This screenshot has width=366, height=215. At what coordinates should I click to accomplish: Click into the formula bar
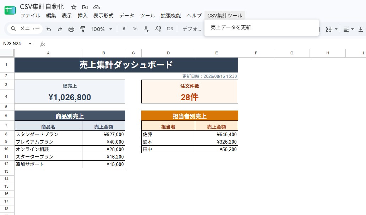coord(206,44)
